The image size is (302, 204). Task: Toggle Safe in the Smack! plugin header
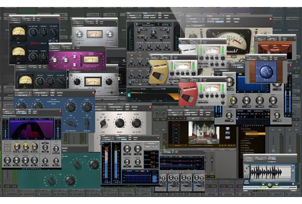coord(228,22)
